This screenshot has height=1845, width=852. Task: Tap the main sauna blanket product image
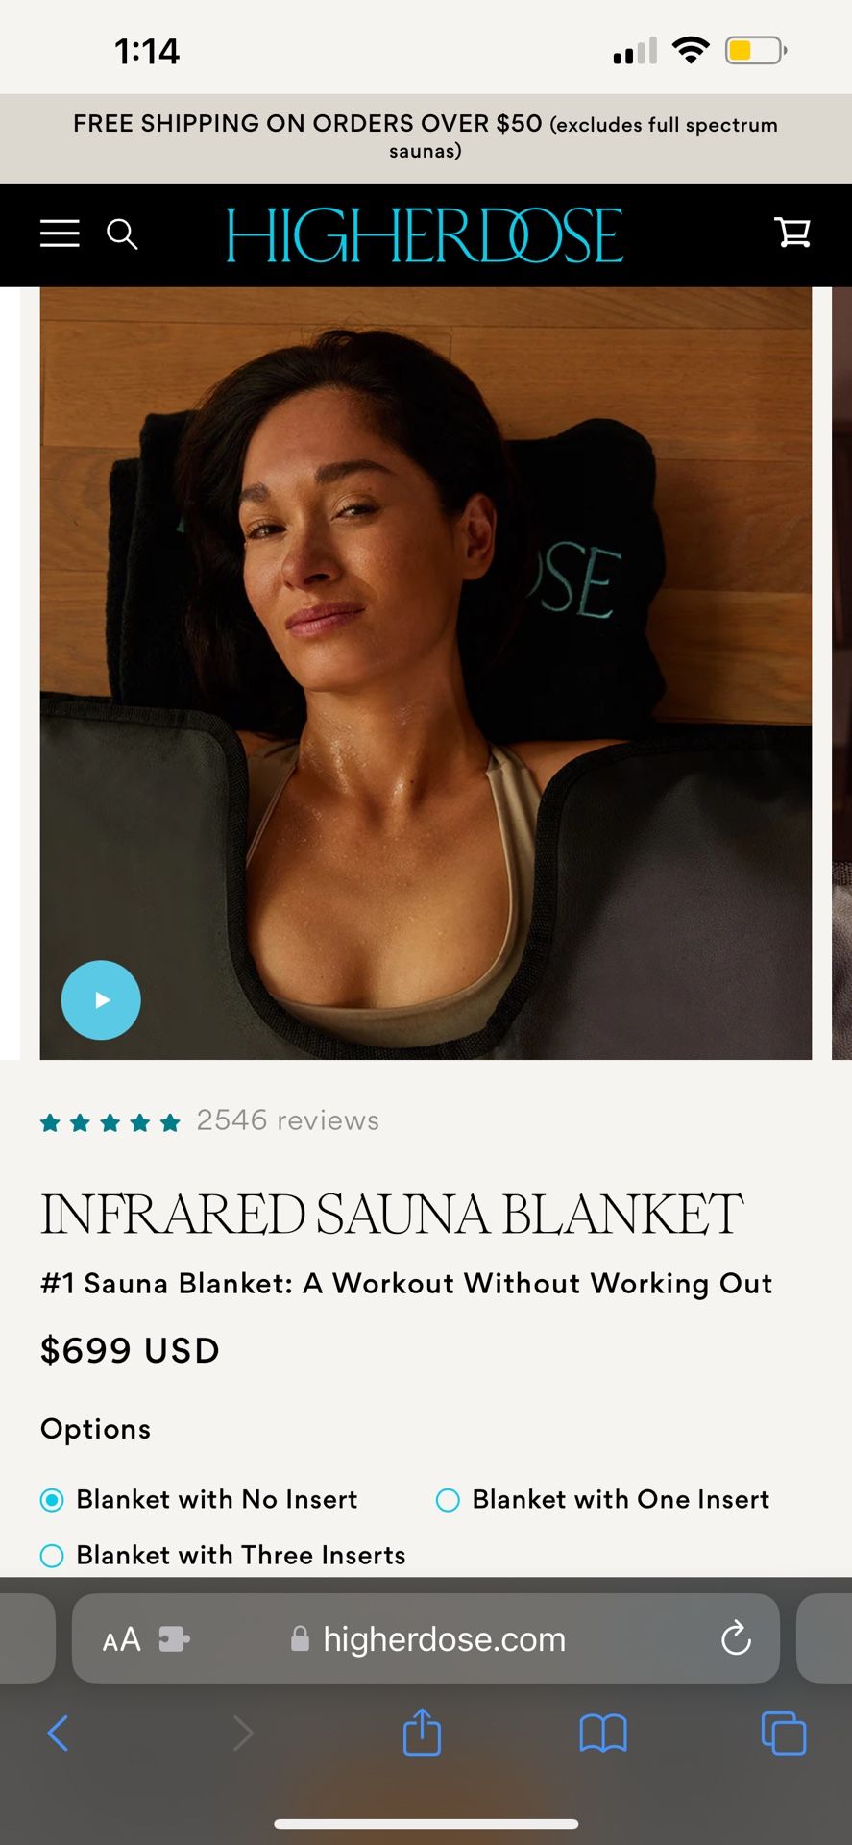click(426, 673)
